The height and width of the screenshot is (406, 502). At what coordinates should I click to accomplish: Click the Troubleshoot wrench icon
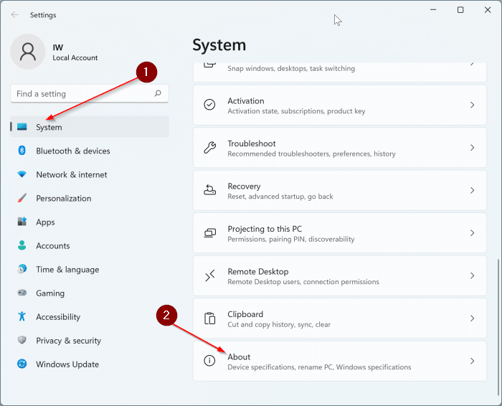(209, 147)
